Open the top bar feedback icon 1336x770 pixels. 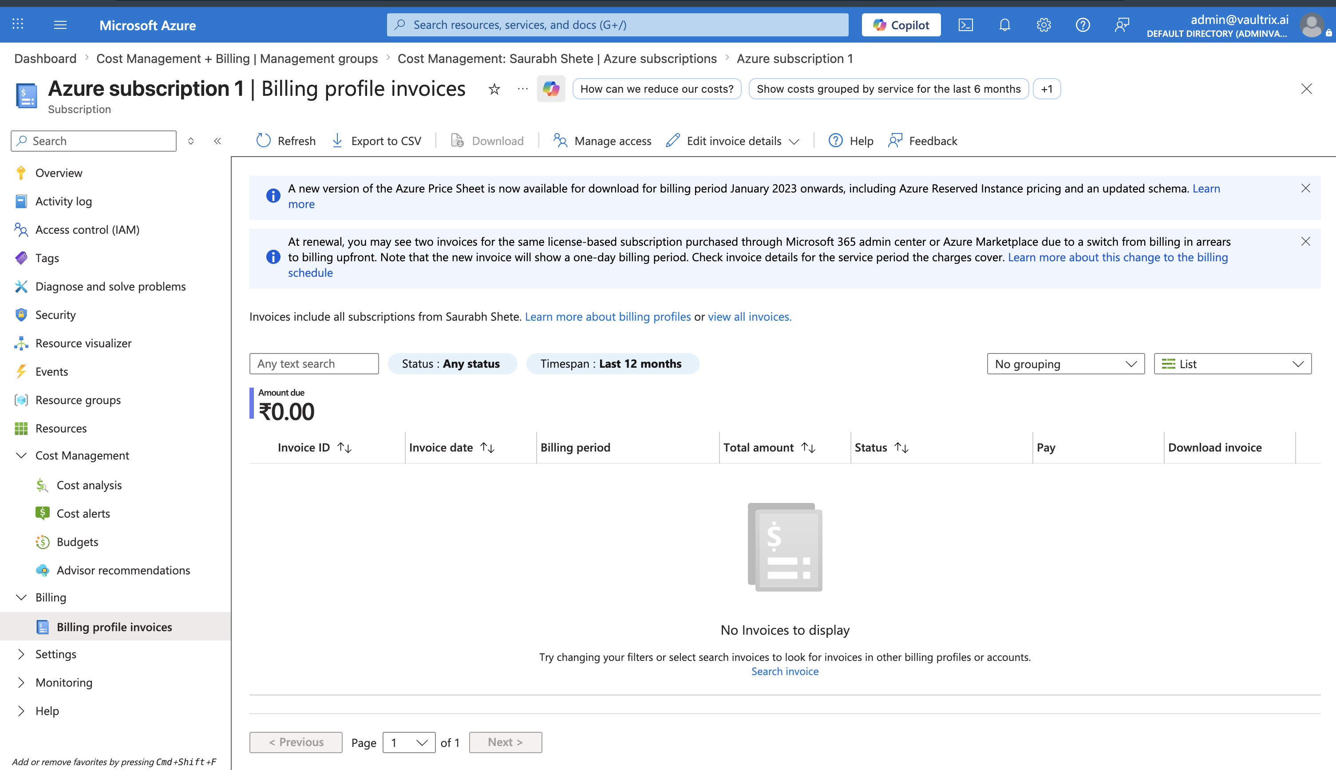[x=1122, y=25]
